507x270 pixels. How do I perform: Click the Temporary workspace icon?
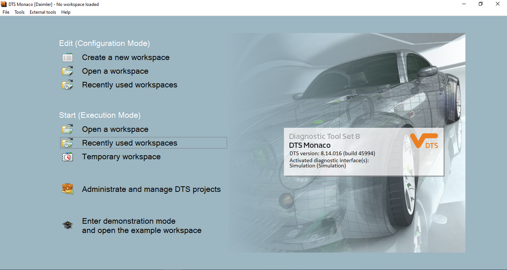coord(68,157)
